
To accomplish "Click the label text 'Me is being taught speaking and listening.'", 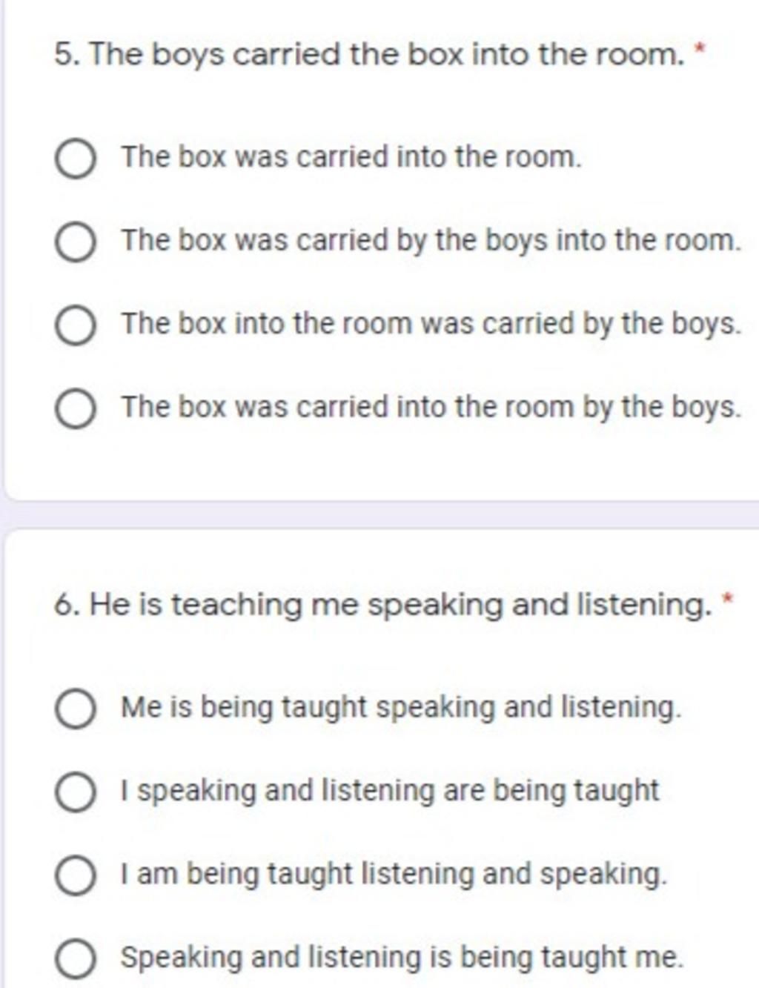I will click(401, 707).
